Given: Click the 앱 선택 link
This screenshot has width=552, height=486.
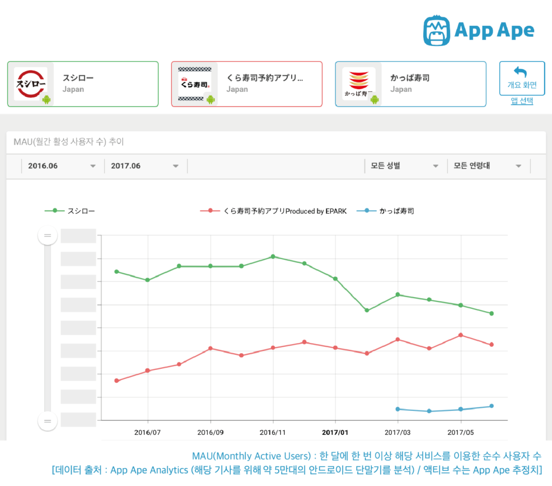Looking at the screenshot, I should click(x=521, y=101).
